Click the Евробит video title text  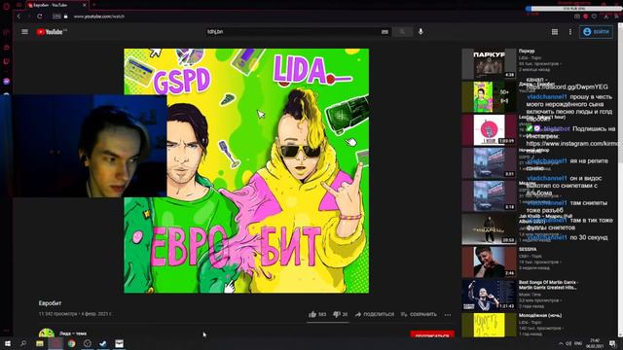50,303
